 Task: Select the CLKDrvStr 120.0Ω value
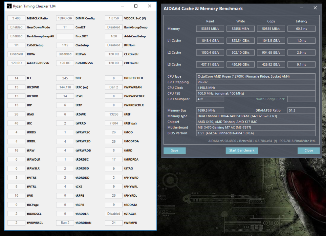(x=114, y=54)
